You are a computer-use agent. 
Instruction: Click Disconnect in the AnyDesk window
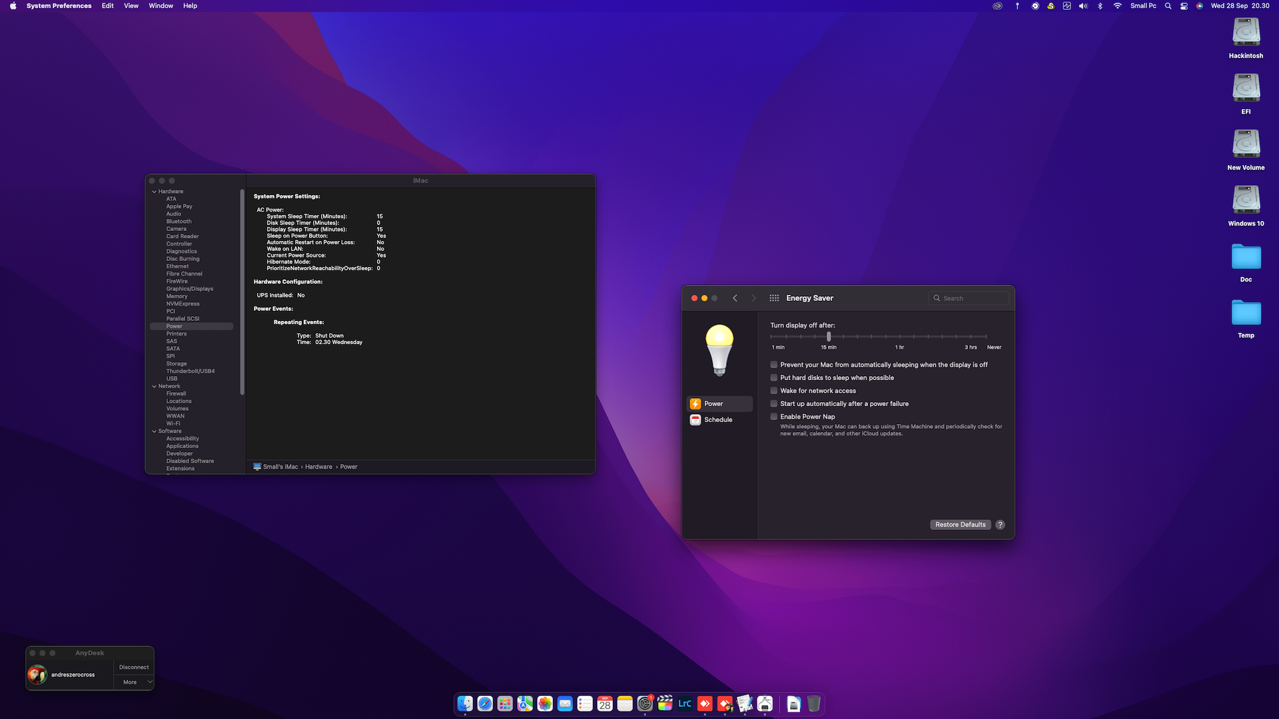(x=134, y=667)
